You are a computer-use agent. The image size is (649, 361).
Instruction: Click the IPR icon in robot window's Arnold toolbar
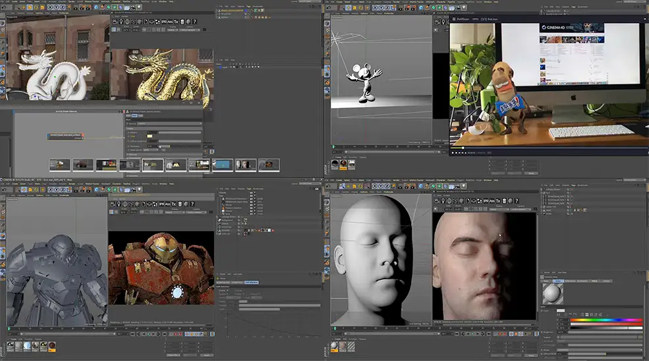pyautogui.click(x=162, y=204)
